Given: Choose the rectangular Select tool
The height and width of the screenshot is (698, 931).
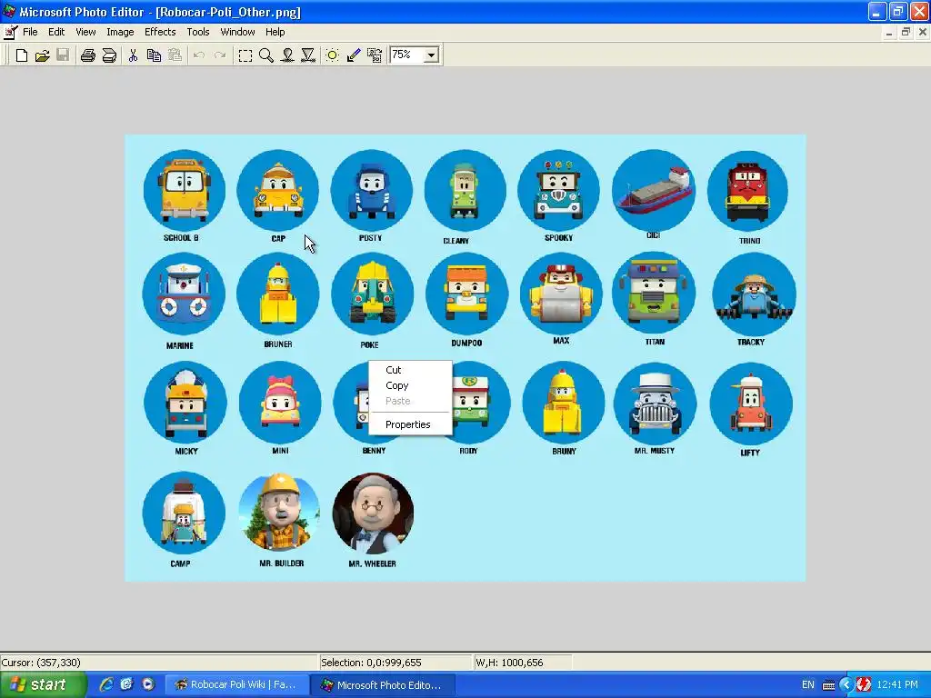Looking at the screenshot, I should [x=245, y=55].
